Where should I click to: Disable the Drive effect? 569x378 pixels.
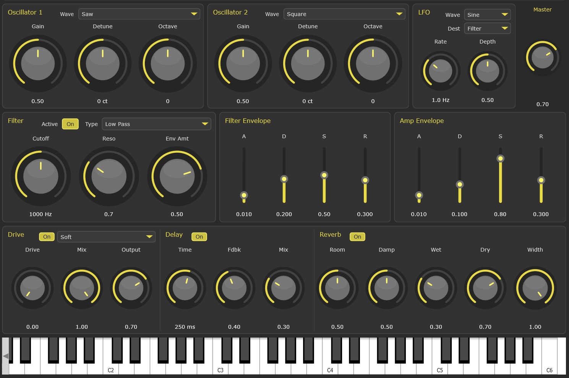pyautogui.click(x=46, y=236)
